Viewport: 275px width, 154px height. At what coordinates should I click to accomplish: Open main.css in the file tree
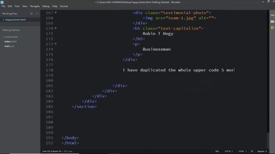click(x=9, y=46)
